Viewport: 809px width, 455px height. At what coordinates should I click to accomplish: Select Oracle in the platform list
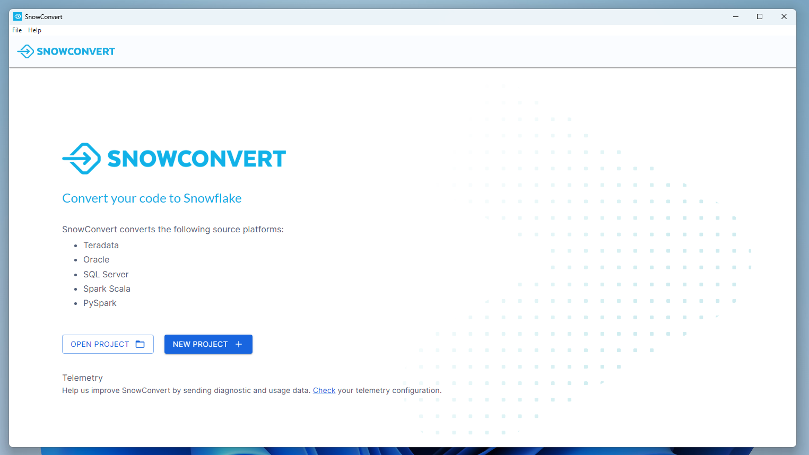96,259
